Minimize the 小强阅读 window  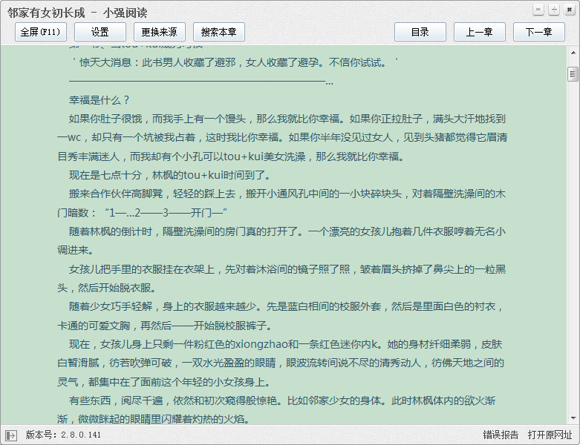(x=540, y=10)
